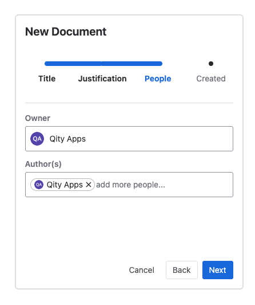This screenshot has width=255, height=305.
Task: Select the Created step label
Action: [211, 79]
